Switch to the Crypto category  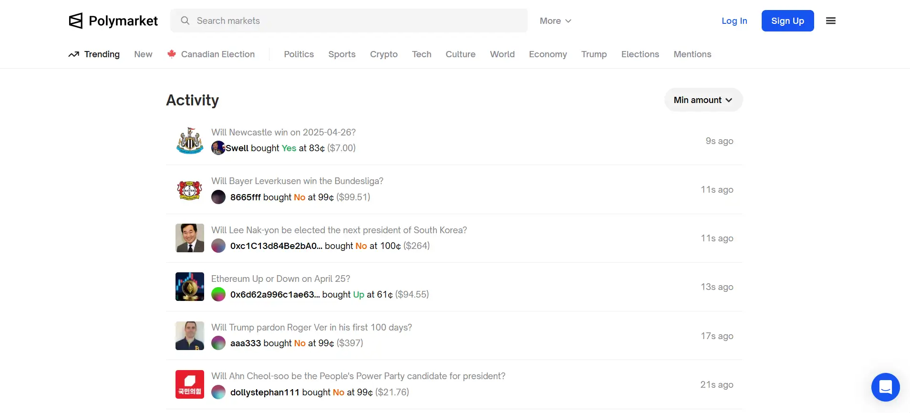point(383,54)
